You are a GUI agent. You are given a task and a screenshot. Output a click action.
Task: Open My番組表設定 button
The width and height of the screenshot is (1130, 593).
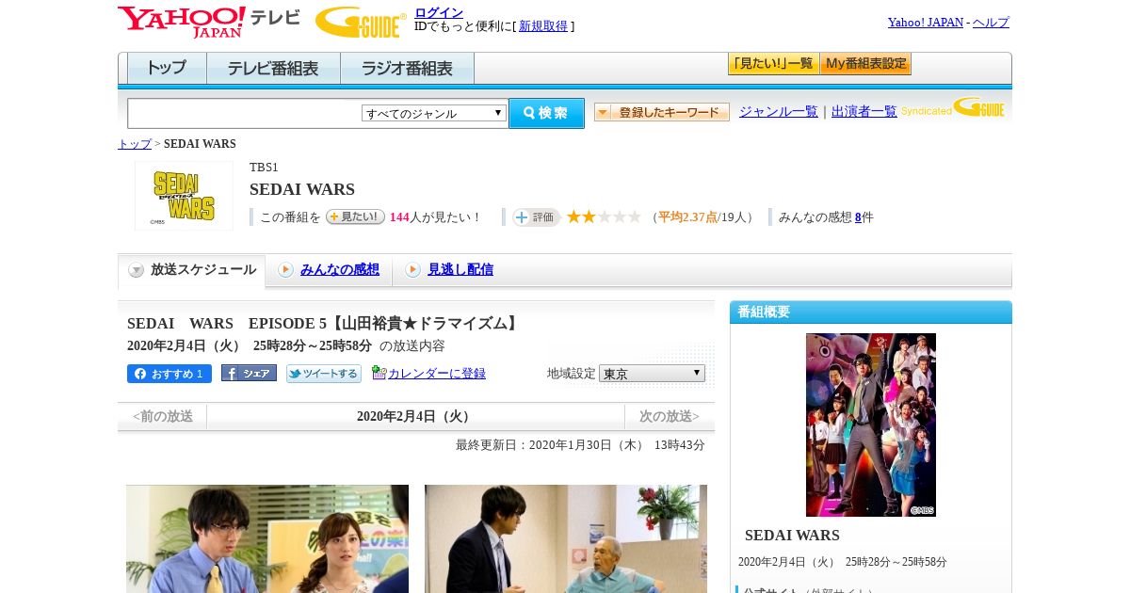coord(865,64)
